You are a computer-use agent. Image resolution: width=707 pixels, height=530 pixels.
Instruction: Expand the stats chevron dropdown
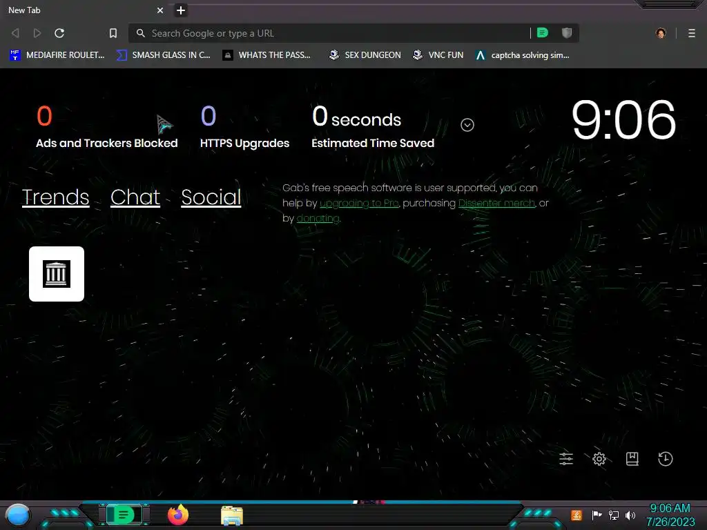[x=467, y=125]
